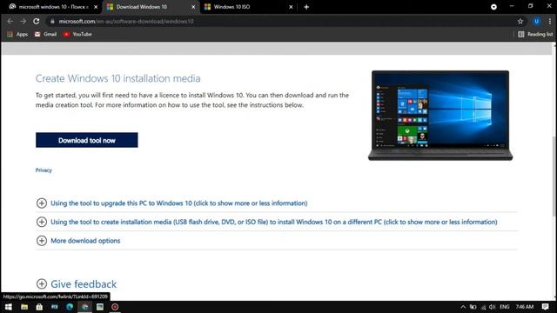Open the Privacy link

click(x=44, y=170)
